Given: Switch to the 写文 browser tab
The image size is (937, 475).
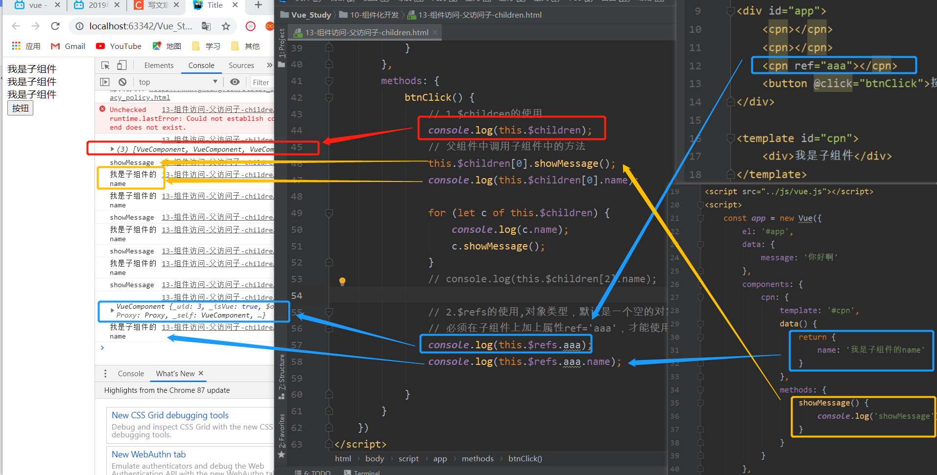Looking at the screenshot, I should pyautogui.click(x=158, y=5).
